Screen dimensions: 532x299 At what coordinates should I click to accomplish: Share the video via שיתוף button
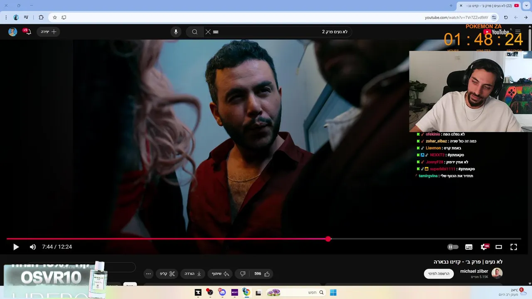[220, 274]
